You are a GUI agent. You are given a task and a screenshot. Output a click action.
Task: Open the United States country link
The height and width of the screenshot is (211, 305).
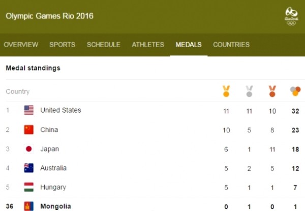[x=60, y=110]
